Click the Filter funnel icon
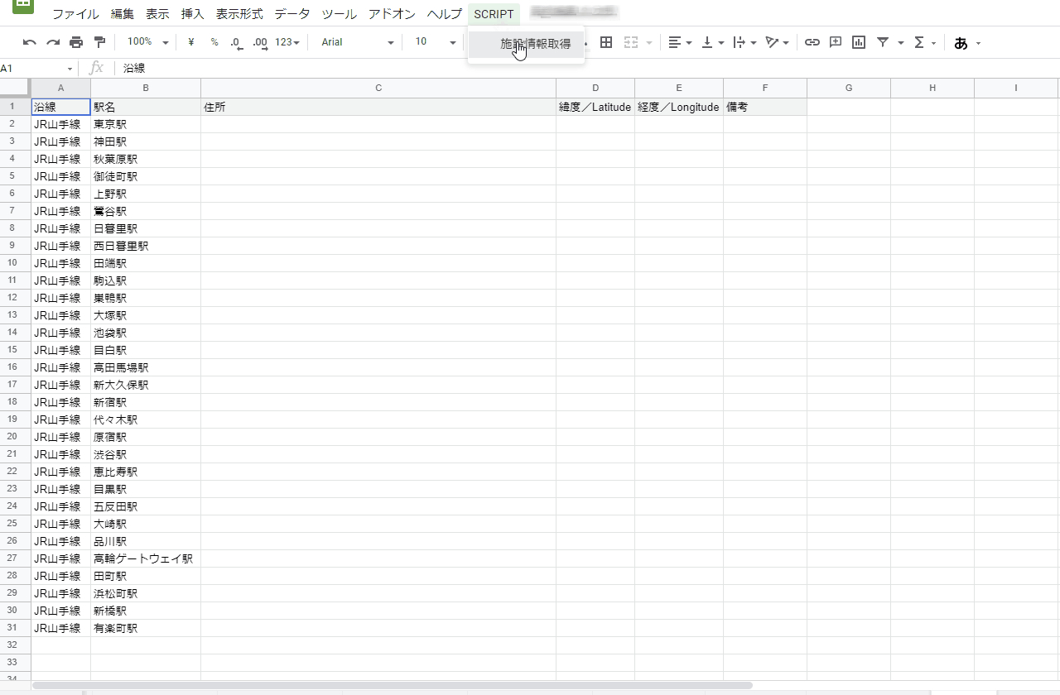Viewport: 1060px width, 695px height. click(x=883, y=42)
